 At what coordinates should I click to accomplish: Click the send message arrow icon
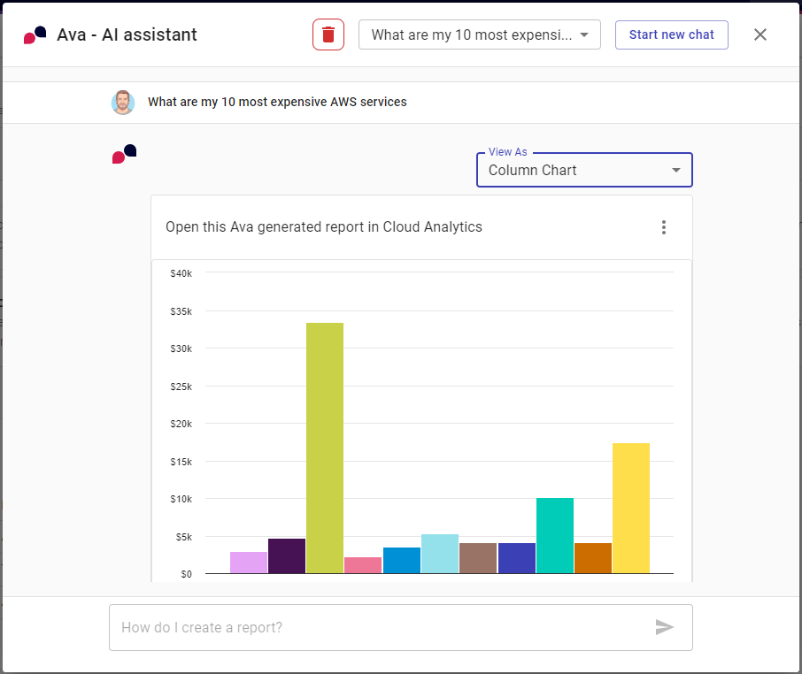[x=664, y=627]
